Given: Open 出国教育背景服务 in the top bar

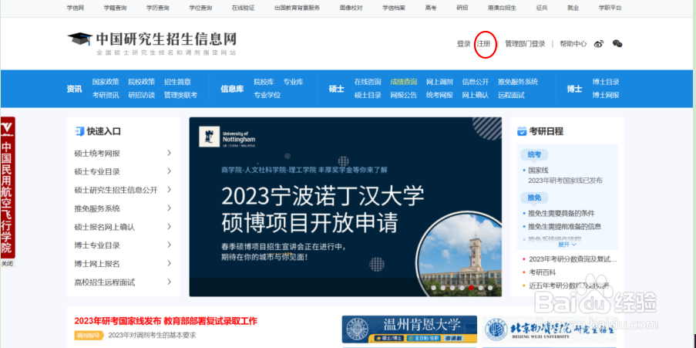Looking at the screenshot, I should (x=297, y=8).
